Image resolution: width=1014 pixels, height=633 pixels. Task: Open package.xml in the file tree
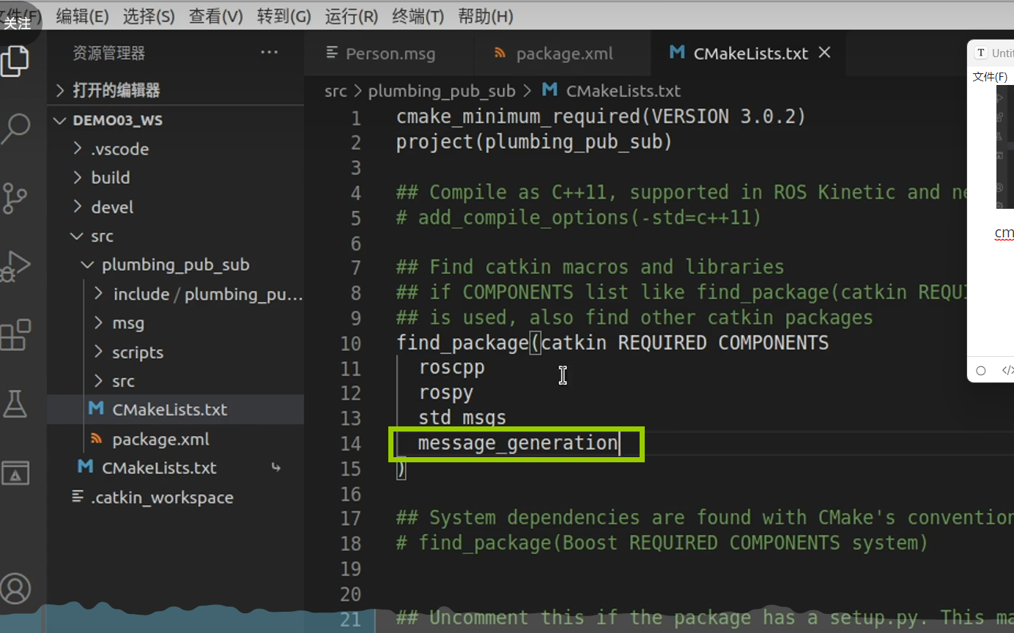click(176, 440)
